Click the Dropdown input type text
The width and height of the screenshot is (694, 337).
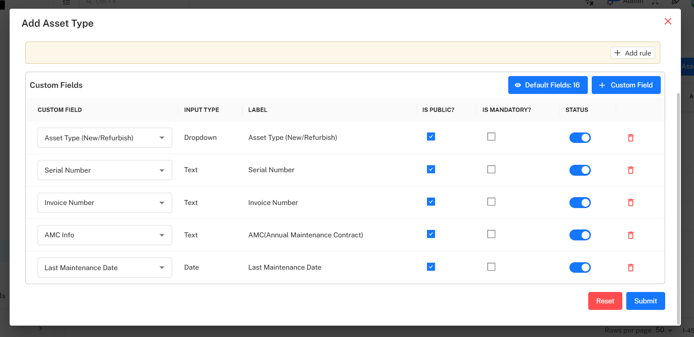tap(200, 137)
